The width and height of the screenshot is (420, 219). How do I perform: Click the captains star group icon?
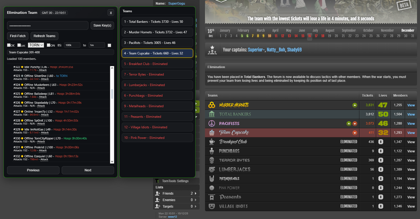pos(212,50)
